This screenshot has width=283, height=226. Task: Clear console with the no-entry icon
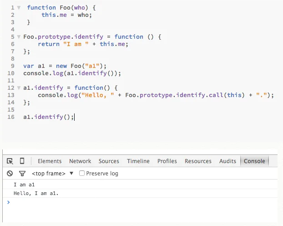click(x=10, y=174)
